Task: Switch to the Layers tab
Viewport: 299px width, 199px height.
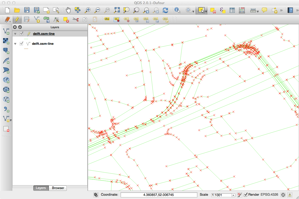Action: pos(41,188)
